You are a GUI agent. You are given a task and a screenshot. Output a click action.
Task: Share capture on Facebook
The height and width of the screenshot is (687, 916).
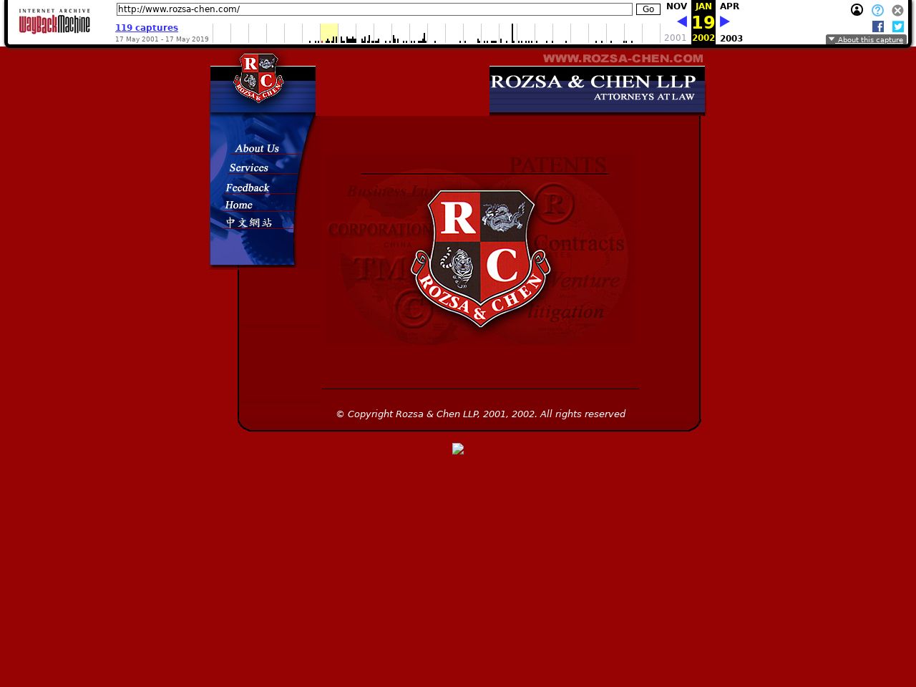(877, 26)
